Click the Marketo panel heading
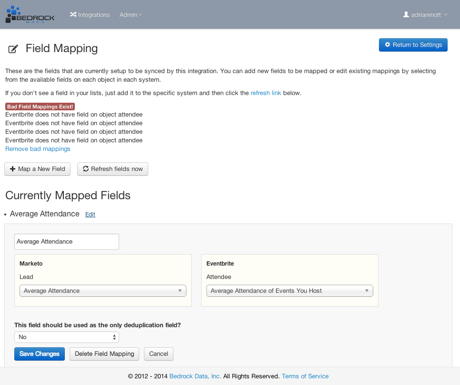The height and width of the screenshot is (385, 460). point(31,264)
